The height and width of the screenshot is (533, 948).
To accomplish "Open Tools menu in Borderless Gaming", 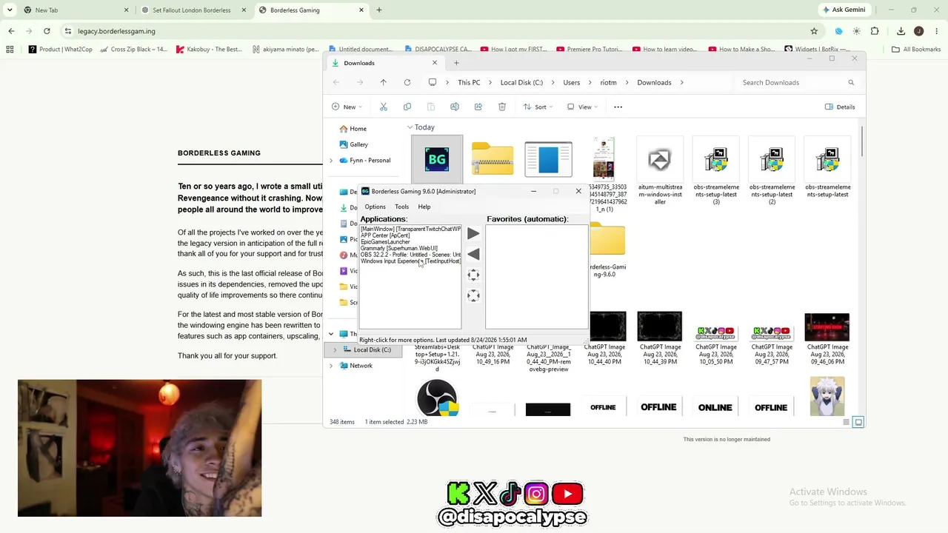I will point(401,207).
